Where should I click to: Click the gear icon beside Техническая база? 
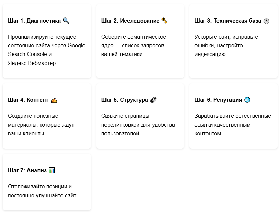point(266,21)
